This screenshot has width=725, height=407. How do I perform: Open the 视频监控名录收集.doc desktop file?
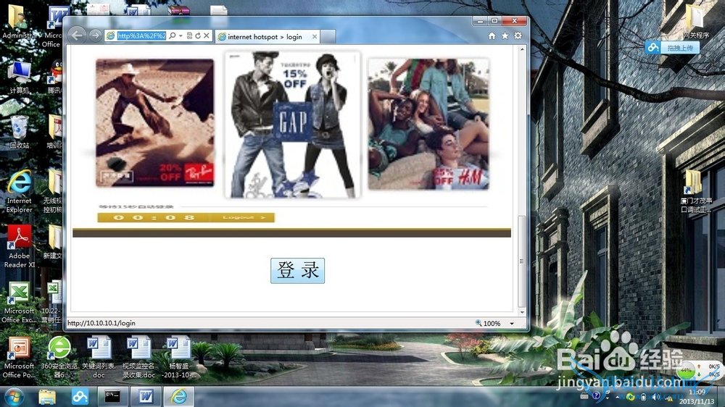click(138, 356)
